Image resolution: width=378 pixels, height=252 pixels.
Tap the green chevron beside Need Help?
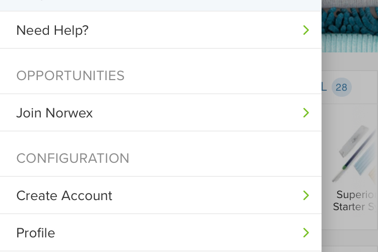pos(306,30)
